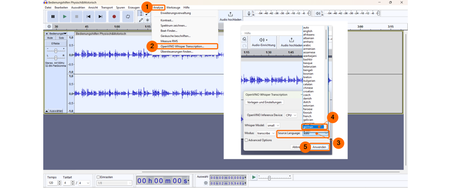Stop playback with the Stop button
This screenshot has height=188, width=451.
coord(77,17)
